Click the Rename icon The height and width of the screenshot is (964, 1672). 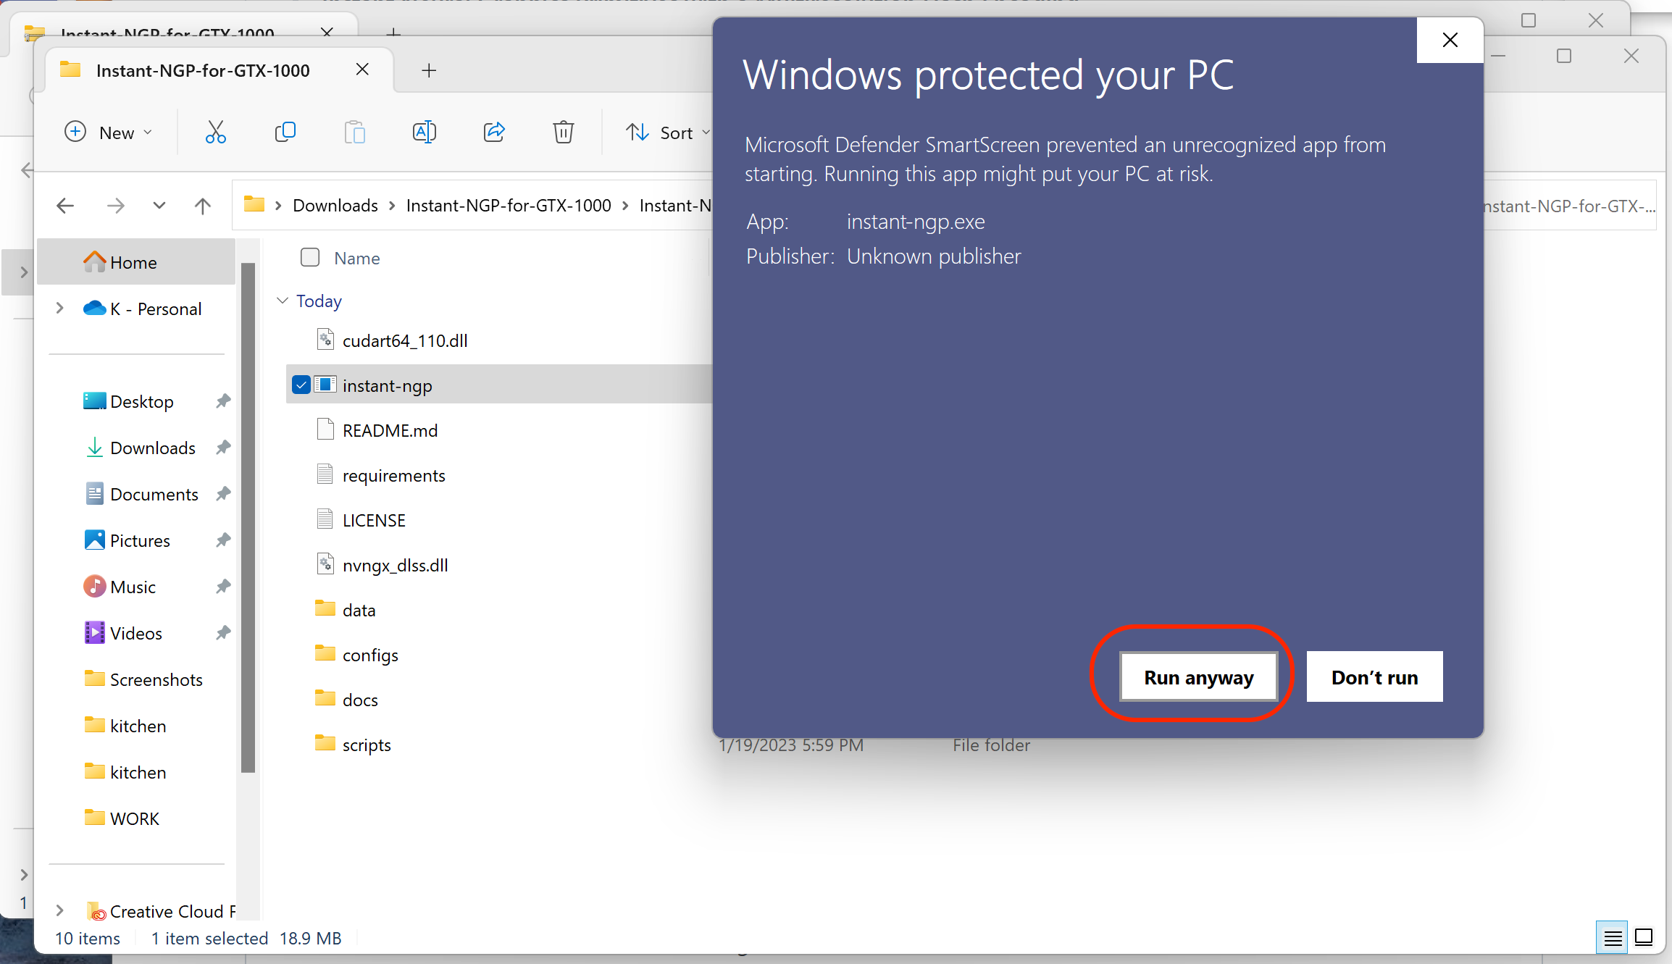pyautogui.click(x=424, y=133)
